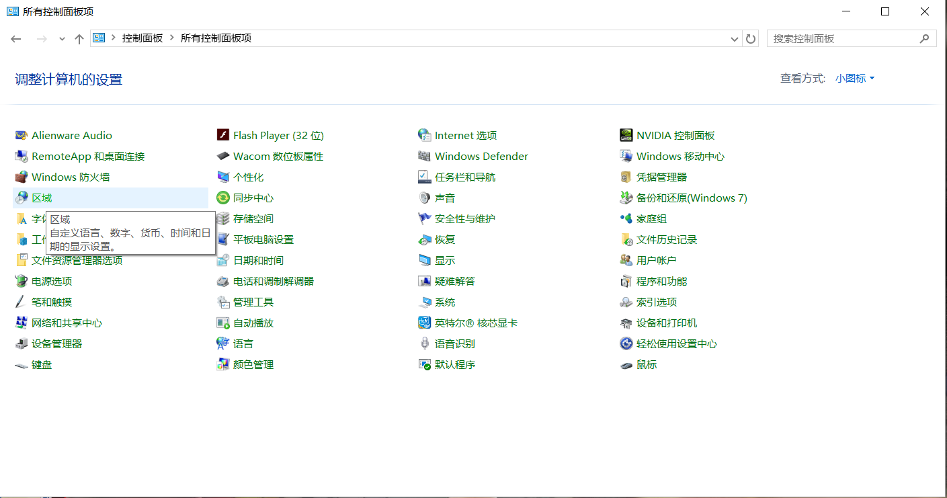Click the 鼠标 mouse icon
This screenshot has height=498, width=947.
pyautogui.click(x=626, y=364)
